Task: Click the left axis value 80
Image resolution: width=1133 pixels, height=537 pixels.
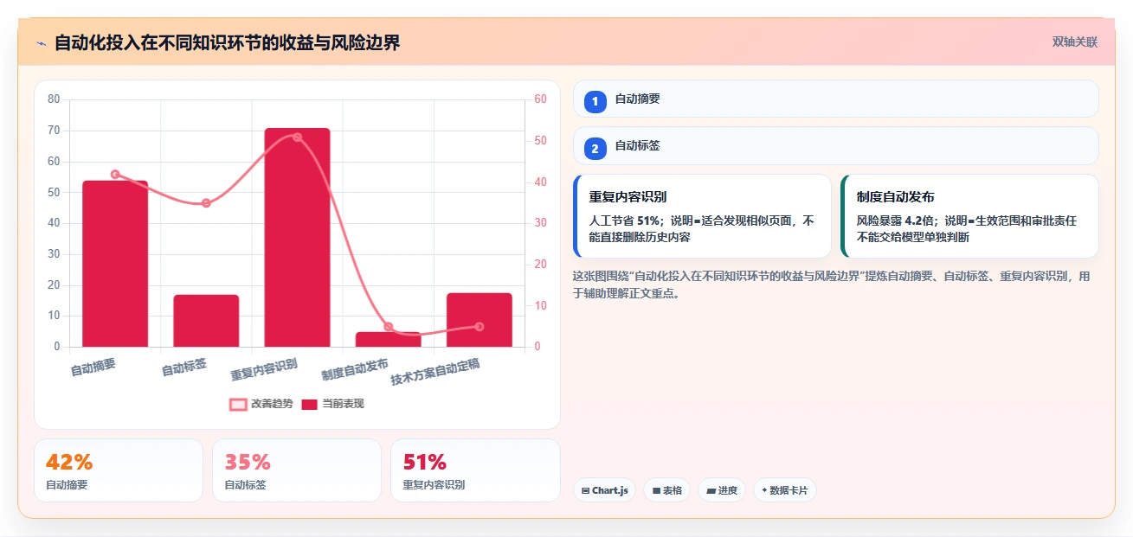Action: [x=54, y=99]
